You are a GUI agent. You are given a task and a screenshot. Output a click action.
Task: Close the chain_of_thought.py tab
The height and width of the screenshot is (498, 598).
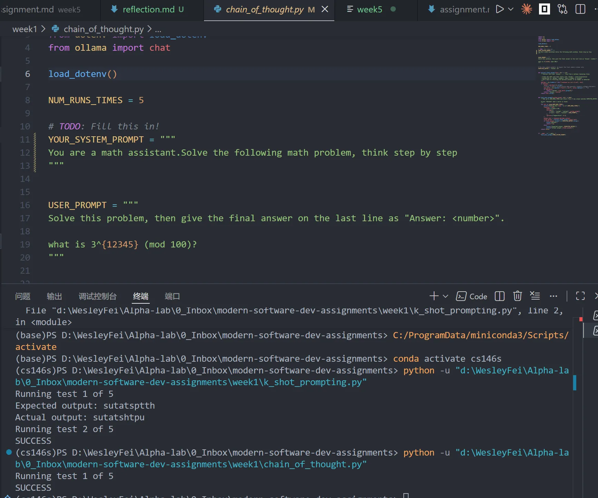(325, 9)
